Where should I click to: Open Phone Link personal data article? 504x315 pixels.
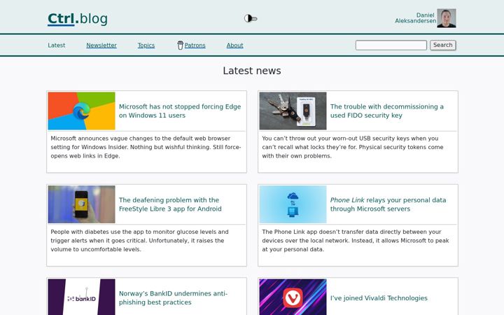pyautogui.click(x=388, y=204)
